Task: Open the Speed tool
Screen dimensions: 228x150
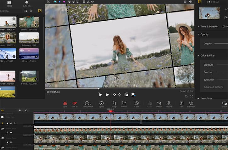Action: pos(101,103)
